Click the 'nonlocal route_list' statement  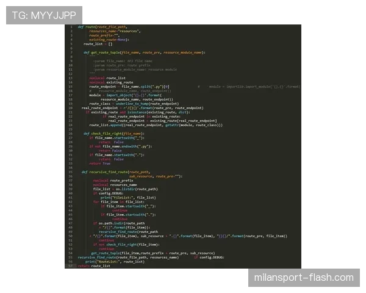(x=107, y=78)
